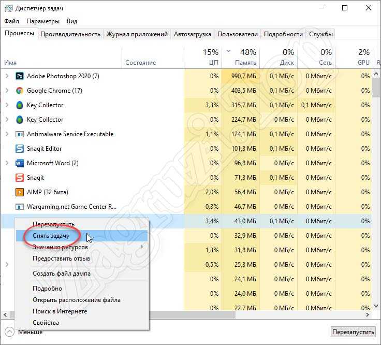Click the Google Chrome process icon
The height and width of the screenshot is (345, 381).
click(20, 91)
